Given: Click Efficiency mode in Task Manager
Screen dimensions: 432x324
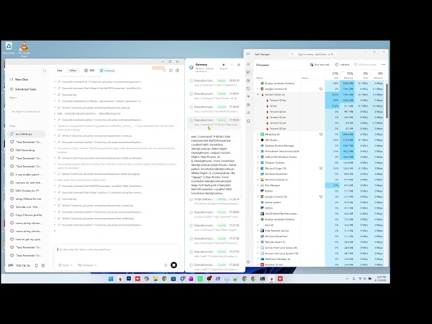Looking at the screenshot, I should 365,65.
